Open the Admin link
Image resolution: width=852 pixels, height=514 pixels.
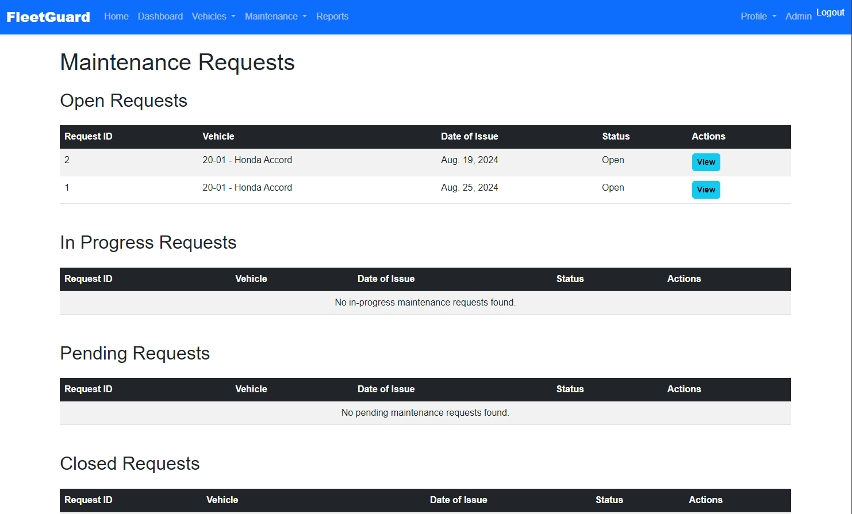798,17
